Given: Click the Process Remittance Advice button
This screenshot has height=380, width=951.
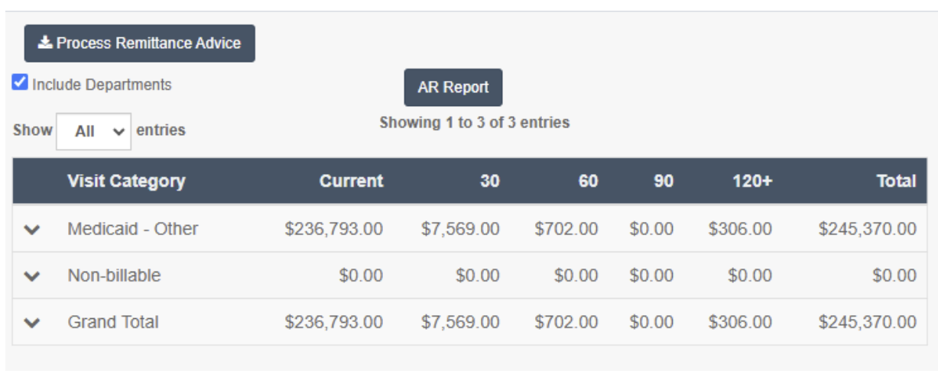Looking at the screenshot, I should click(139, 43).
